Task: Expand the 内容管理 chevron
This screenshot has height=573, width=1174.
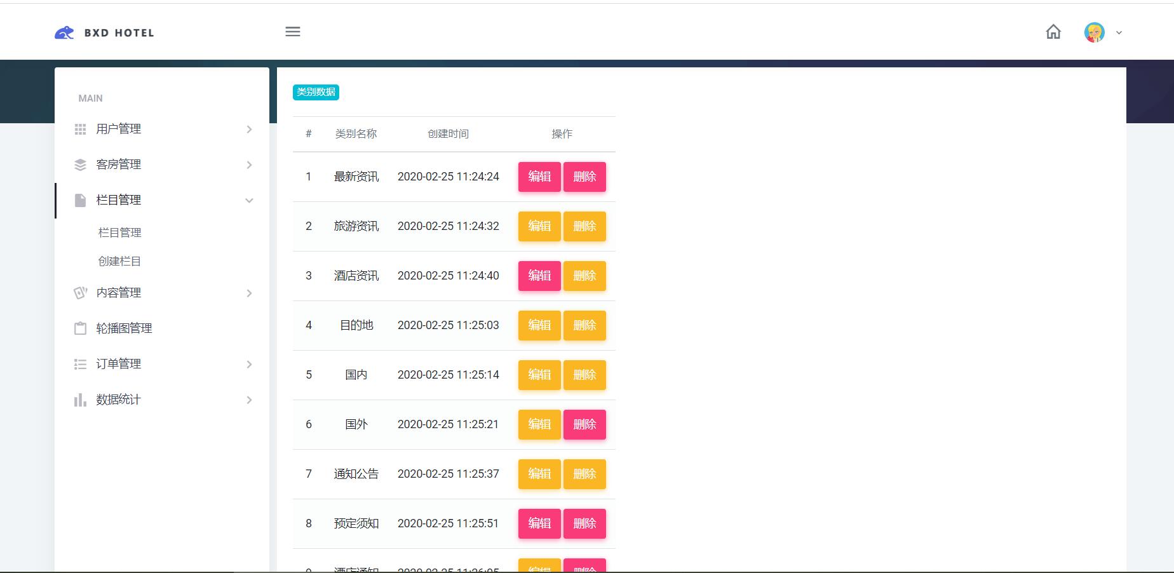Action: pyautogui.click(x=249, y=293)
